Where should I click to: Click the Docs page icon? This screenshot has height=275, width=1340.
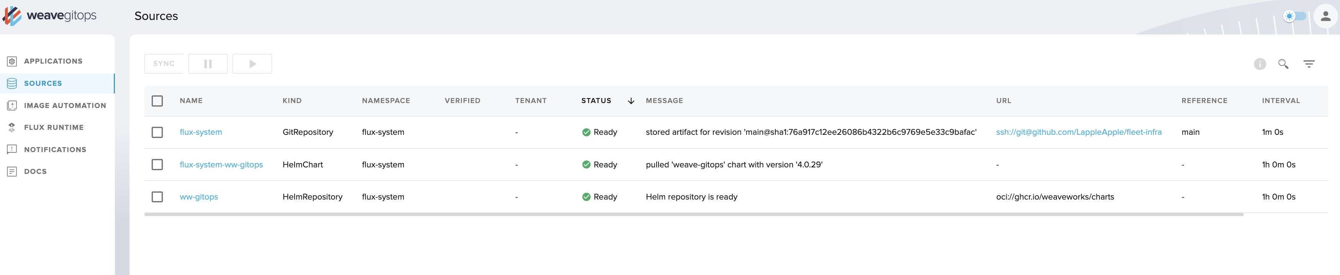point(12,172)
